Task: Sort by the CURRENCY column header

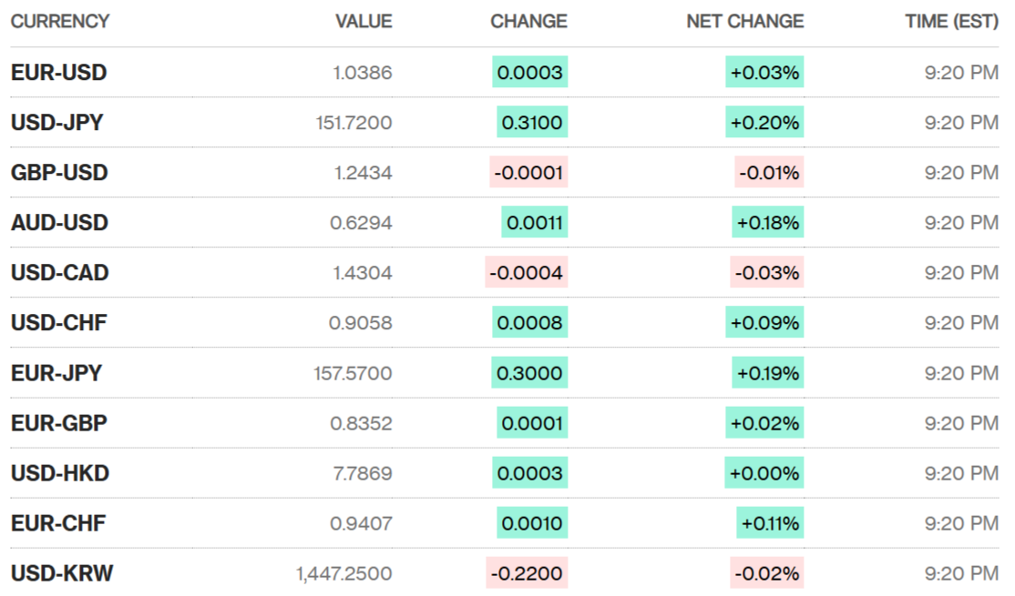Action: pos(60,21)
